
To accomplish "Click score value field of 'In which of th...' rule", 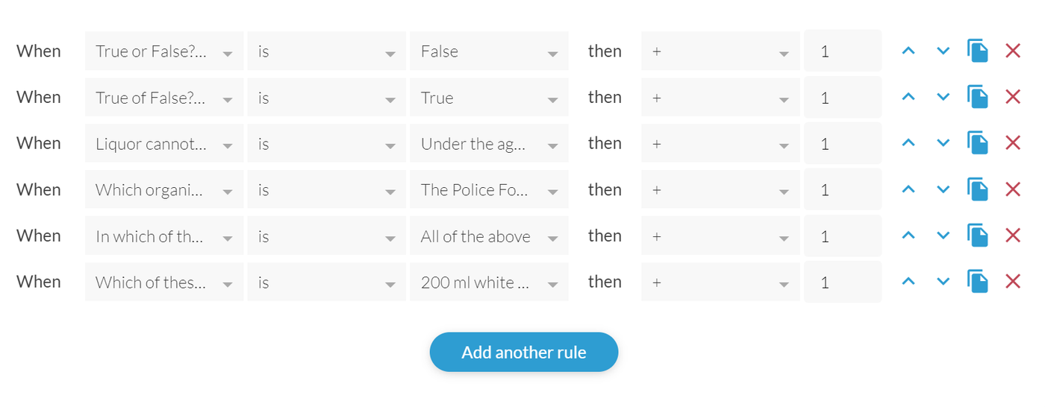I will coord(843,236).
